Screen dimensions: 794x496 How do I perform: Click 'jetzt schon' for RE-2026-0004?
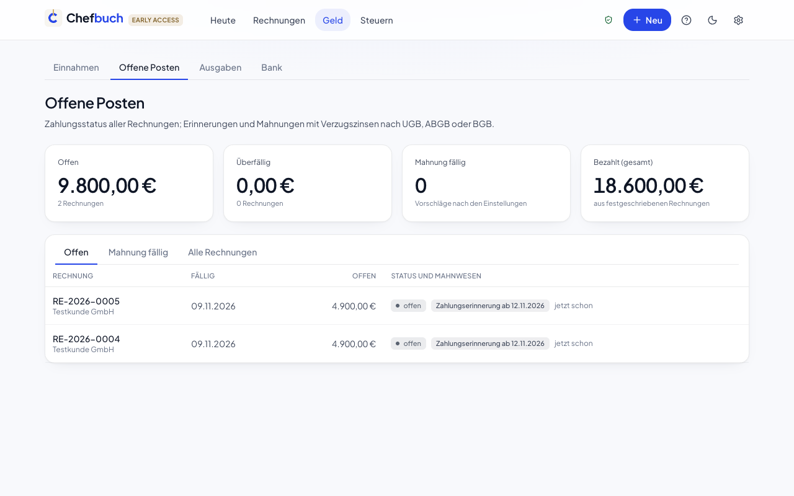point(574,343)
